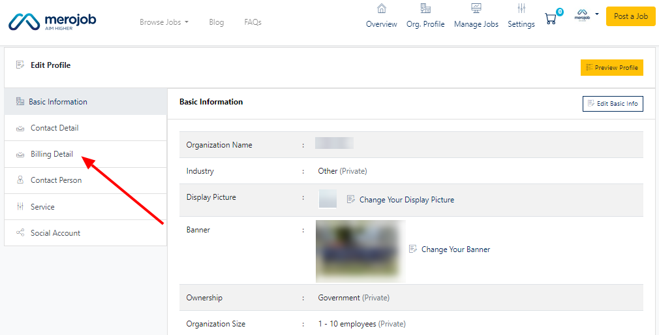Click the Edit Basic Info button
Image resolution: width=659 pixels, height=335 pixels.
tap(612, 104)
